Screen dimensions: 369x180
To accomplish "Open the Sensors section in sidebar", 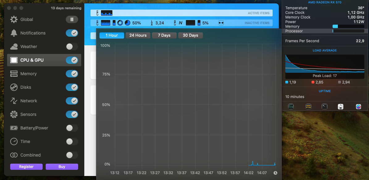I will 28,114.
